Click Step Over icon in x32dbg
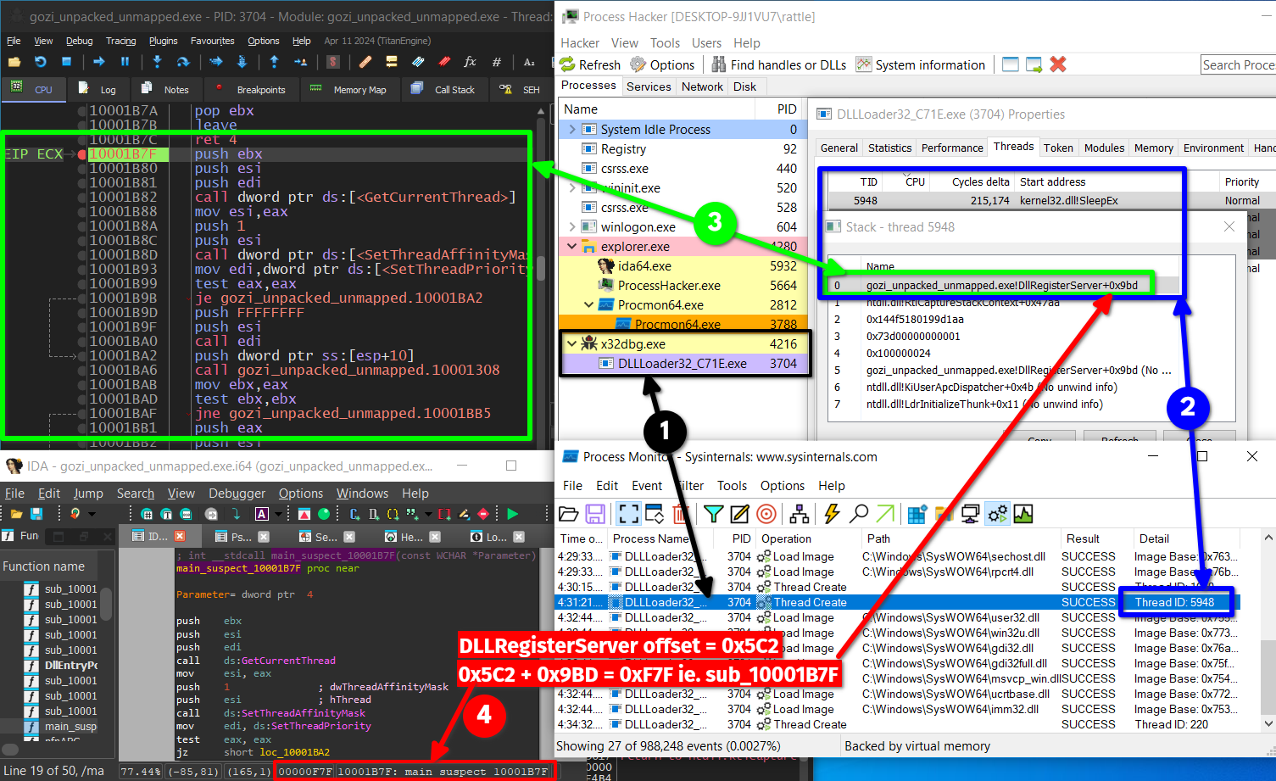This screenshot has width=1276, height=781. point(182,62)
